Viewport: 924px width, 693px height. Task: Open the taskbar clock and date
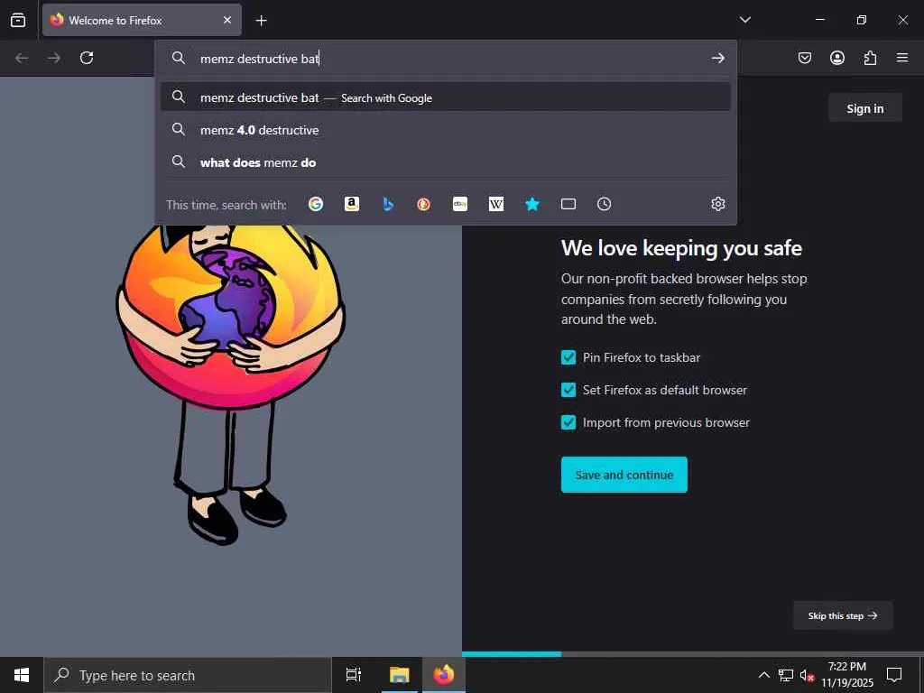847,675
